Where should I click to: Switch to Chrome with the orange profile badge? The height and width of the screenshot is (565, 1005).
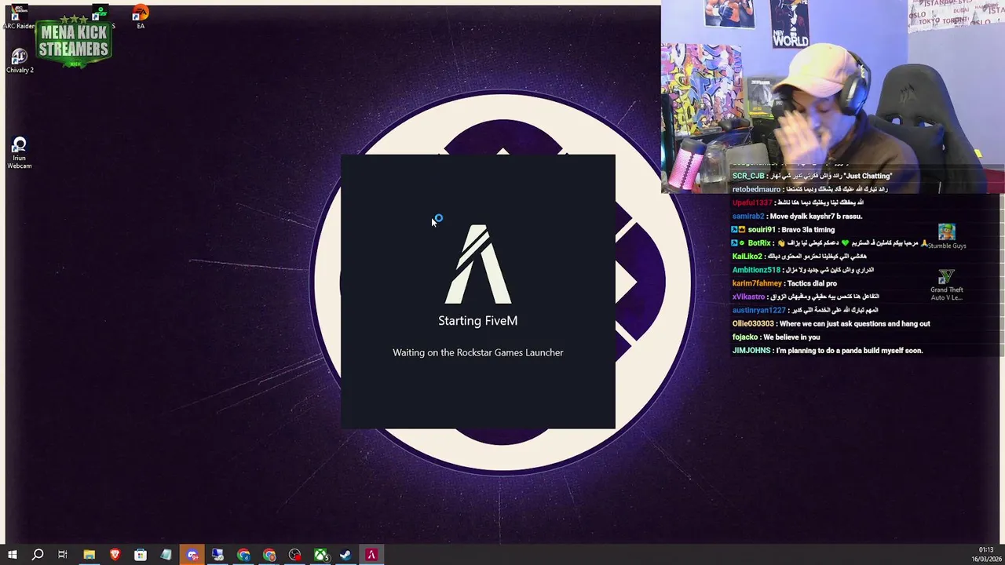269,555
